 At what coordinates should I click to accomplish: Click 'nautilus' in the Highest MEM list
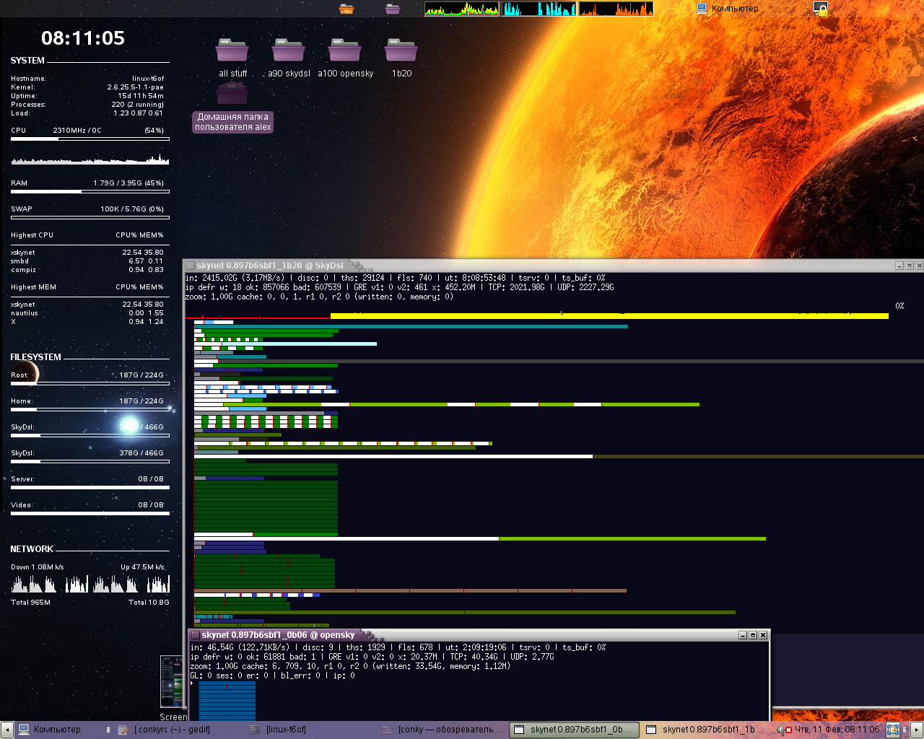pyautogui.click(x=25, y=313)
